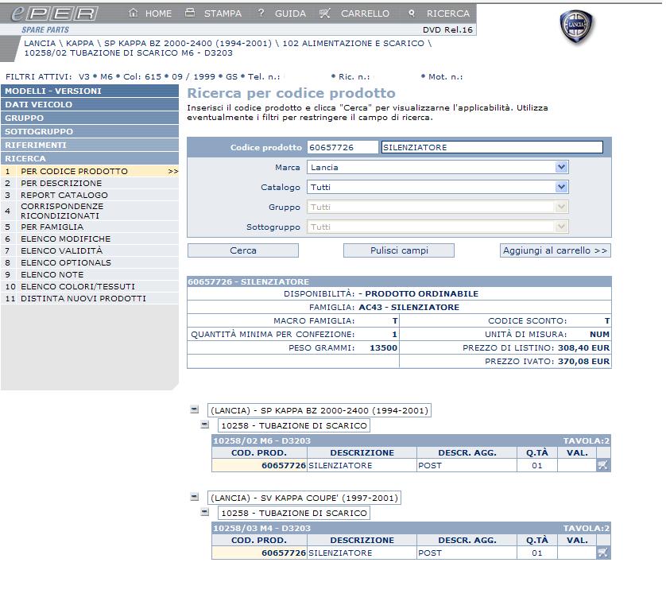Click PREZZO DI LISTINO value 308,40 EUR
Viewport: 666px width, 609px height.
(x=583, y=347)
